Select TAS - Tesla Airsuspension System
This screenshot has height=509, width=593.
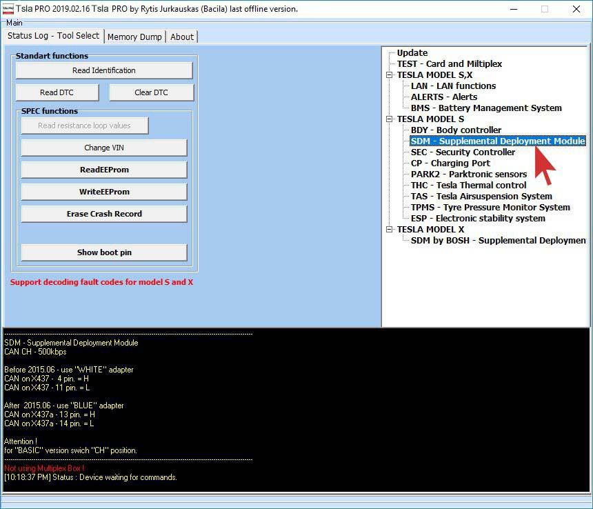point(481,197)
